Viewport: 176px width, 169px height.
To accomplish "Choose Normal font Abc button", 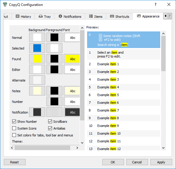I will 72,37.
